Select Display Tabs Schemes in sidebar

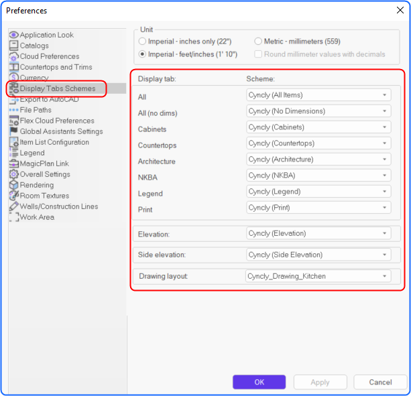coord(58,88)
